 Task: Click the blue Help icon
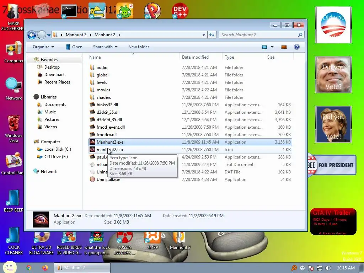pyautogui.click(x=296, y=47)
